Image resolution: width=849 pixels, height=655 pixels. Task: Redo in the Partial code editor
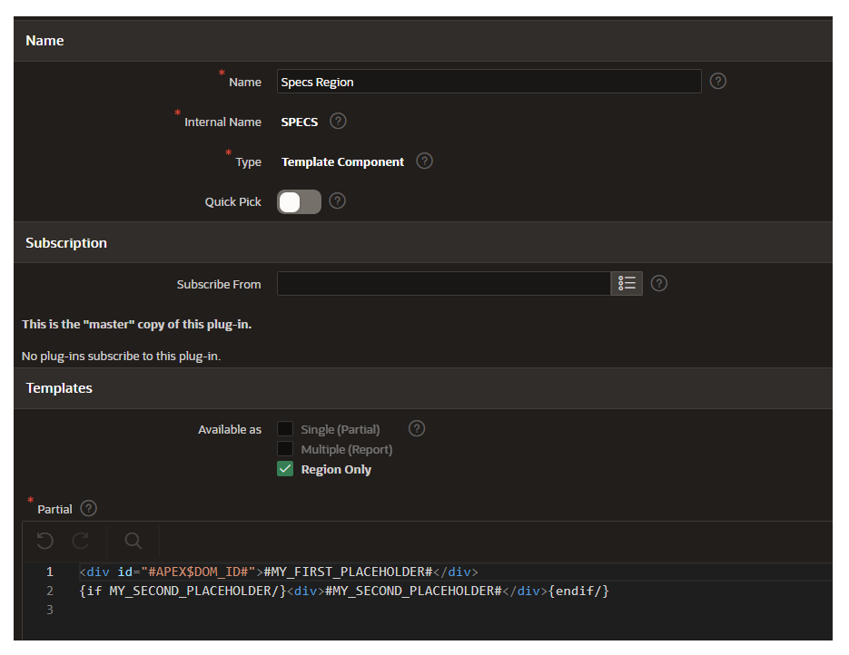81,541
